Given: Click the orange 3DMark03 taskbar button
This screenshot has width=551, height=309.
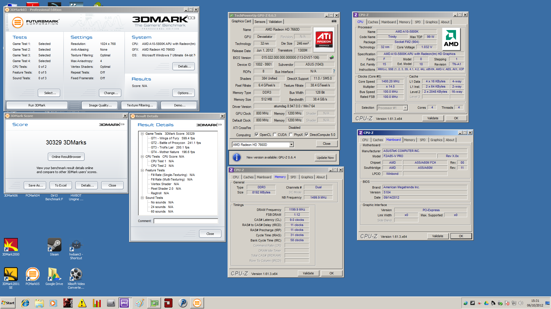Looking at the screenshot, I should click(x=197, y=303).
